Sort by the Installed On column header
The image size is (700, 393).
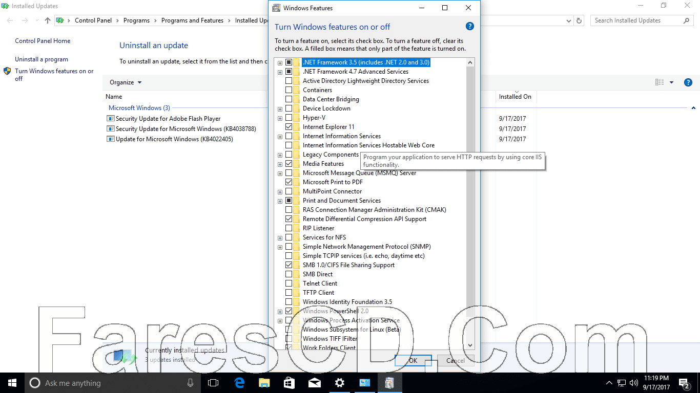[x=515, y=97]
